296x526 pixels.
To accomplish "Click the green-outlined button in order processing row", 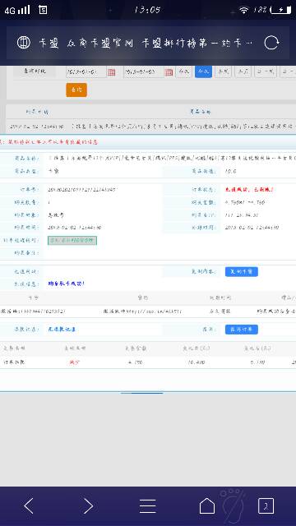I will (72, 241).
